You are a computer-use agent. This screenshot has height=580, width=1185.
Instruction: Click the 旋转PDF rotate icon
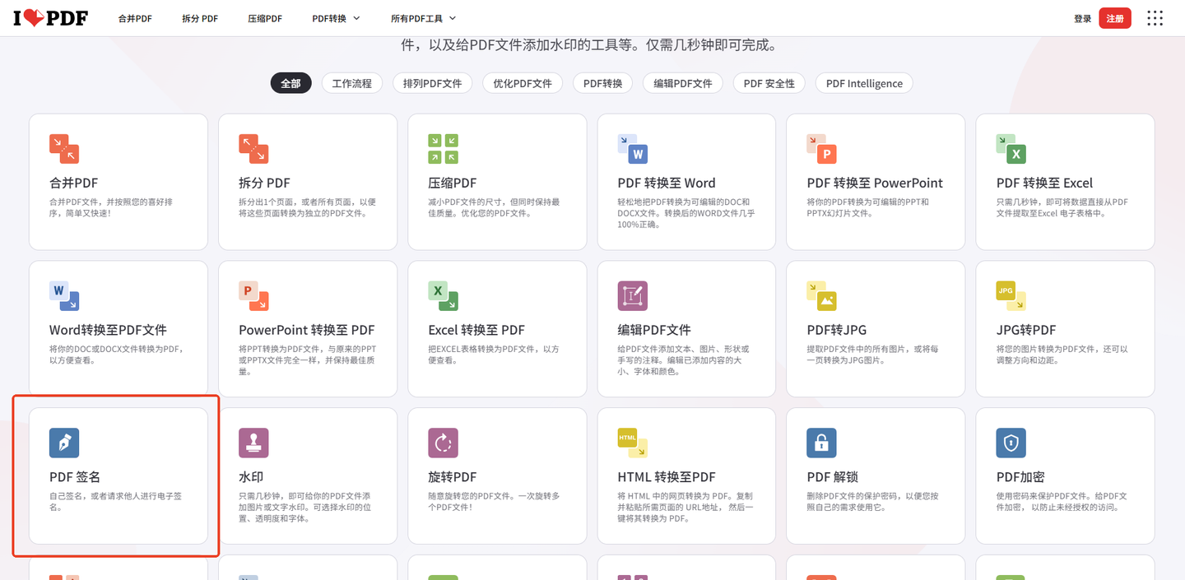(443, 443)
